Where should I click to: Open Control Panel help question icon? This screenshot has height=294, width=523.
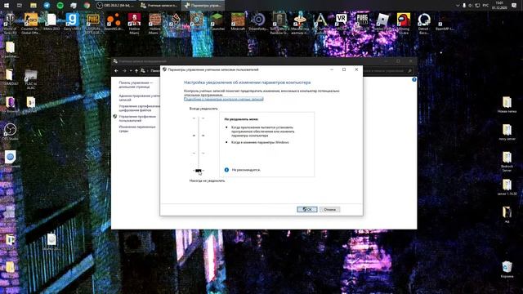click(414, 79)
